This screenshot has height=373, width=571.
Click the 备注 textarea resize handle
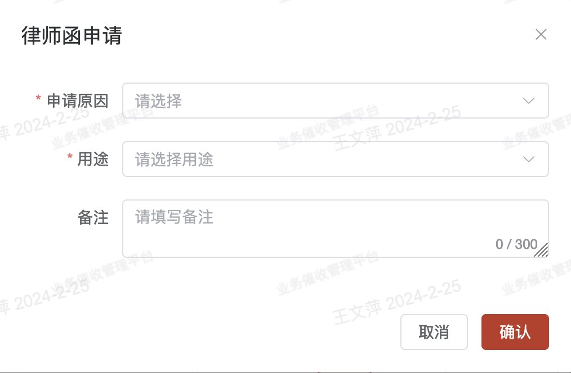pyautogui.click(x=542, y=251)
